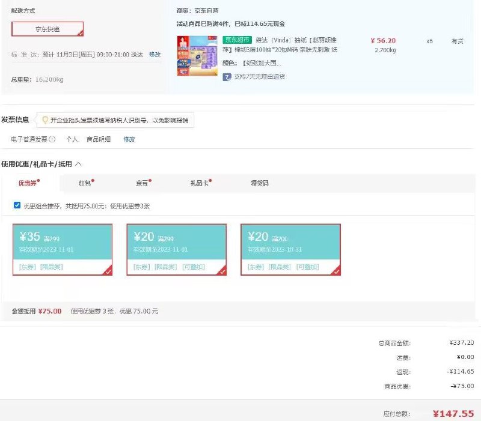Image resolution: width=481 pixels, height=421 pixels.
Task: Open the 领货码 tab
Action: pyautogui.click(x=260, y=184)
